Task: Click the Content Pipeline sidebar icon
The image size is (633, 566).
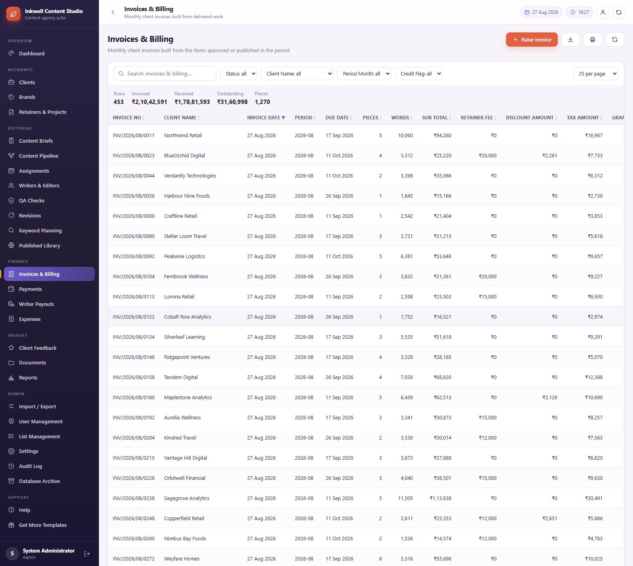Action: pyautogui.click(x=11, y=156)
